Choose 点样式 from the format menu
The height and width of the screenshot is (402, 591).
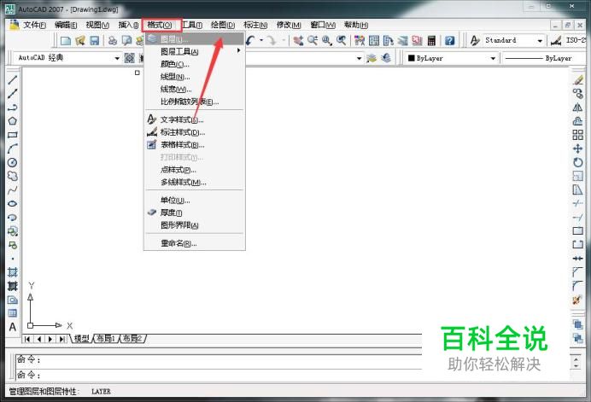(x=195, y=170)
